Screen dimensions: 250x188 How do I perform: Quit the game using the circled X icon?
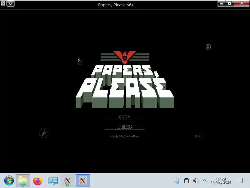pos(208,47)
